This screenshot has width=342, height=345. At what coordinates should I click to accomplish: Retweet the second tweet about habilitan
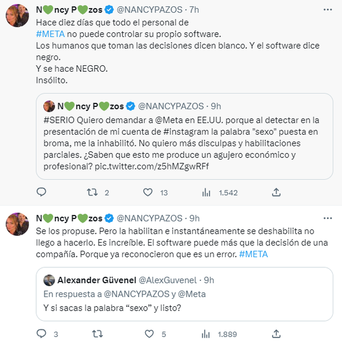point(97,334)
